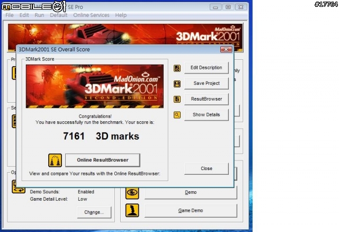
Task: Click the Demo Sounds Enabled value
Action: (86, 192)
